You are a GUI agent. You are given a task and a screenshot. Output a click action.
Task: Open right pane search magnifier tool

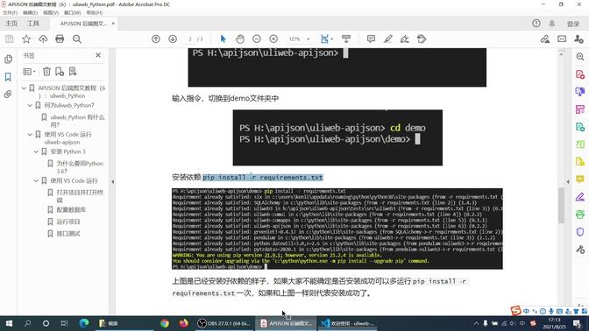point(580,57)
